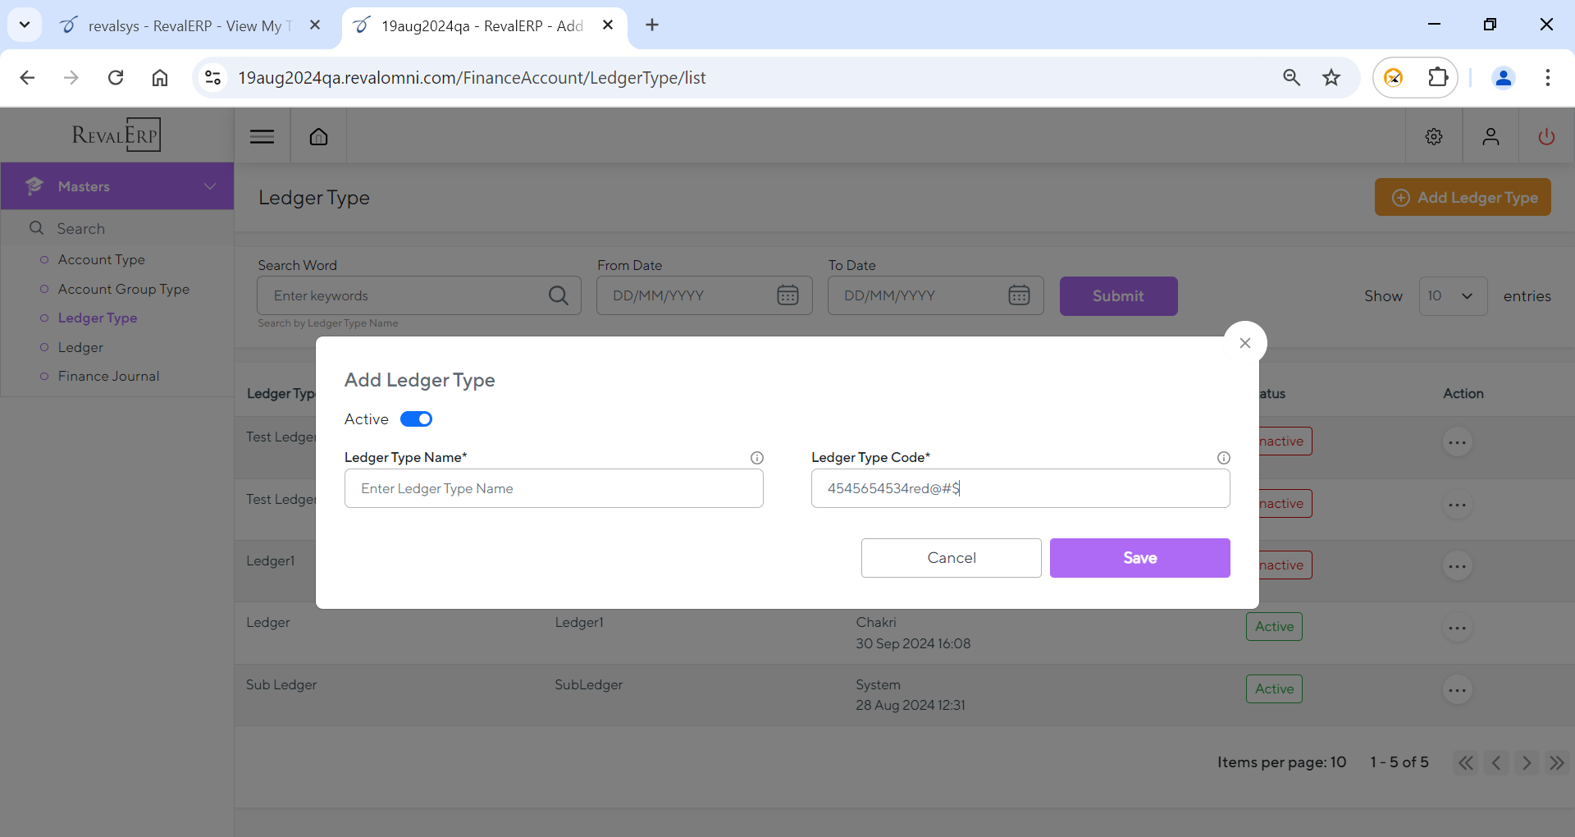Toggle the Active switch off

416,419
